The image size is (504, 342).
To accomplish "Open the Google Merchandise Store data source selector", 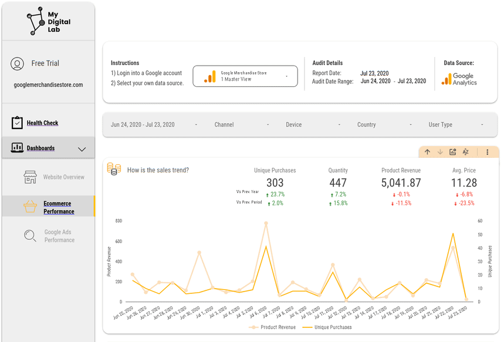I will [245, 75].
